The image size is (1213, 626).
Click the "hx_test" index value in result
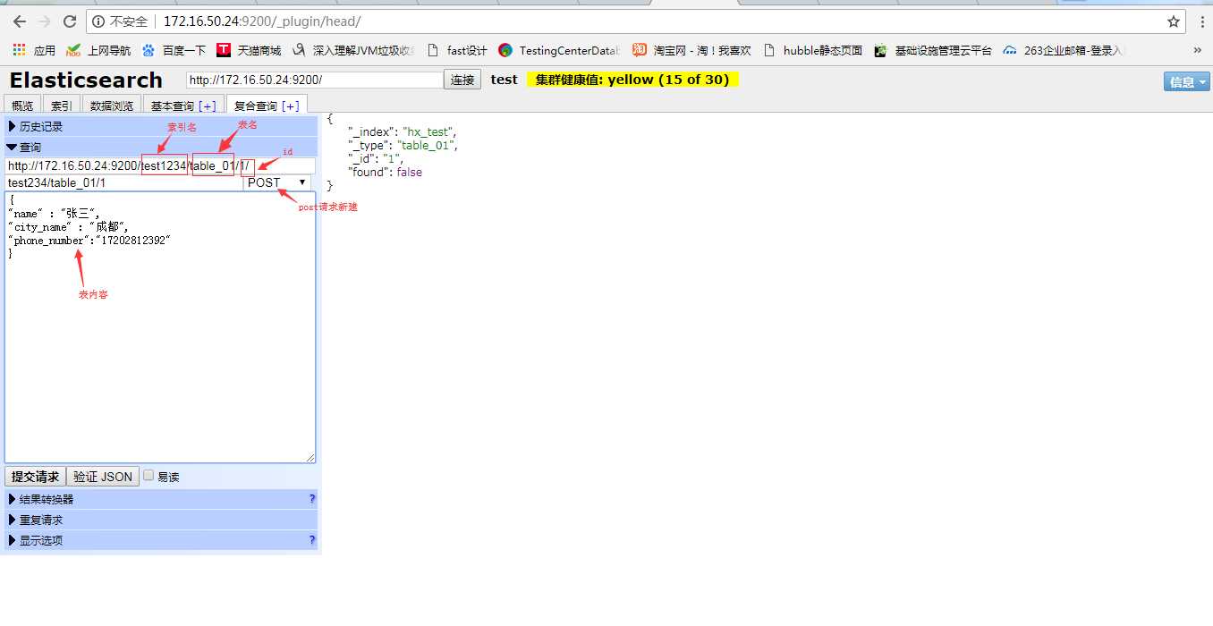coord(428,131)
